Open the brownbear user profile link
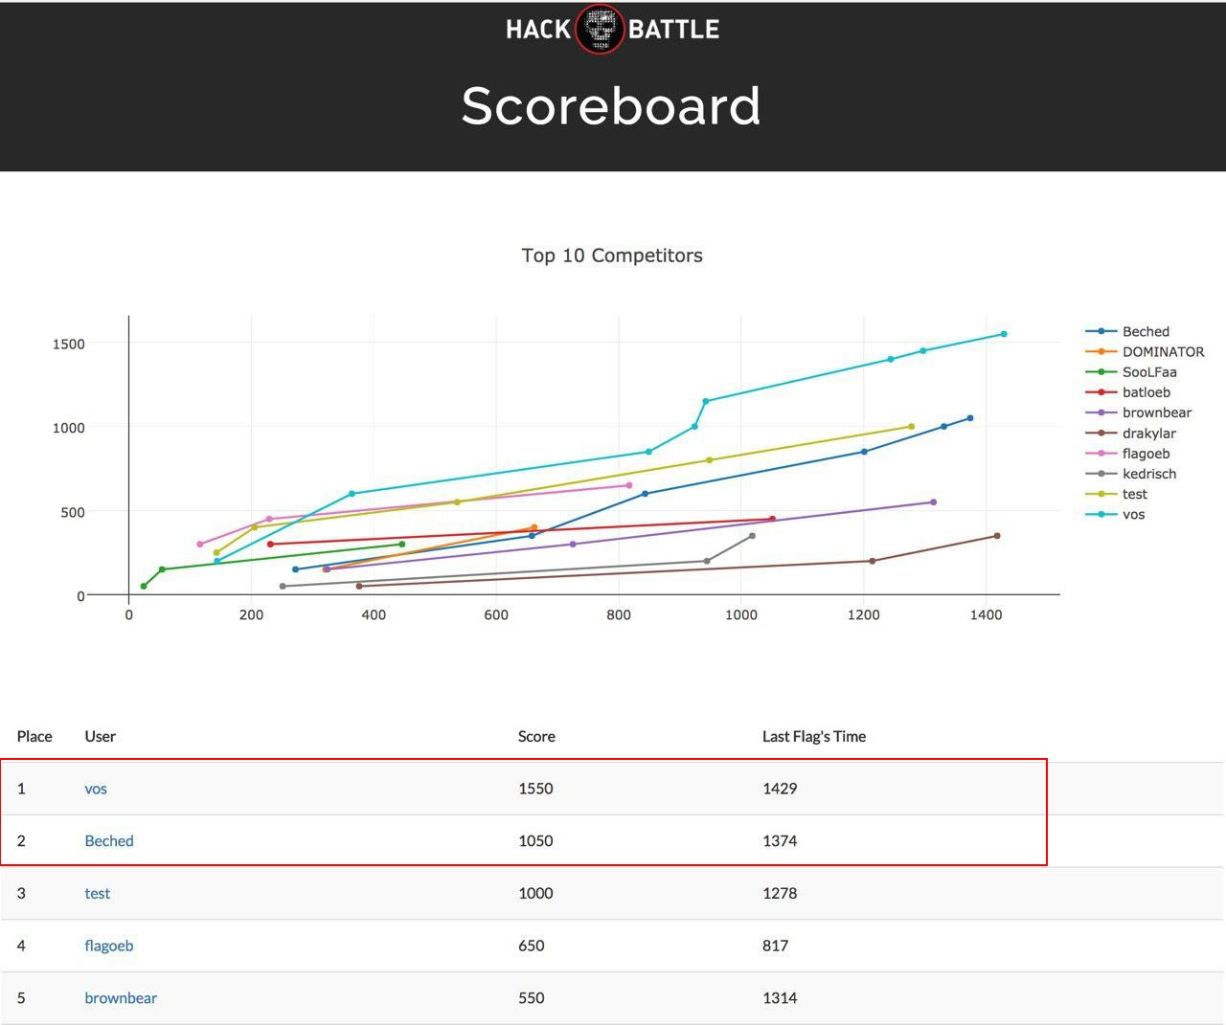The width and height of the screenshot is (1226, 1025). pos(121,998)
